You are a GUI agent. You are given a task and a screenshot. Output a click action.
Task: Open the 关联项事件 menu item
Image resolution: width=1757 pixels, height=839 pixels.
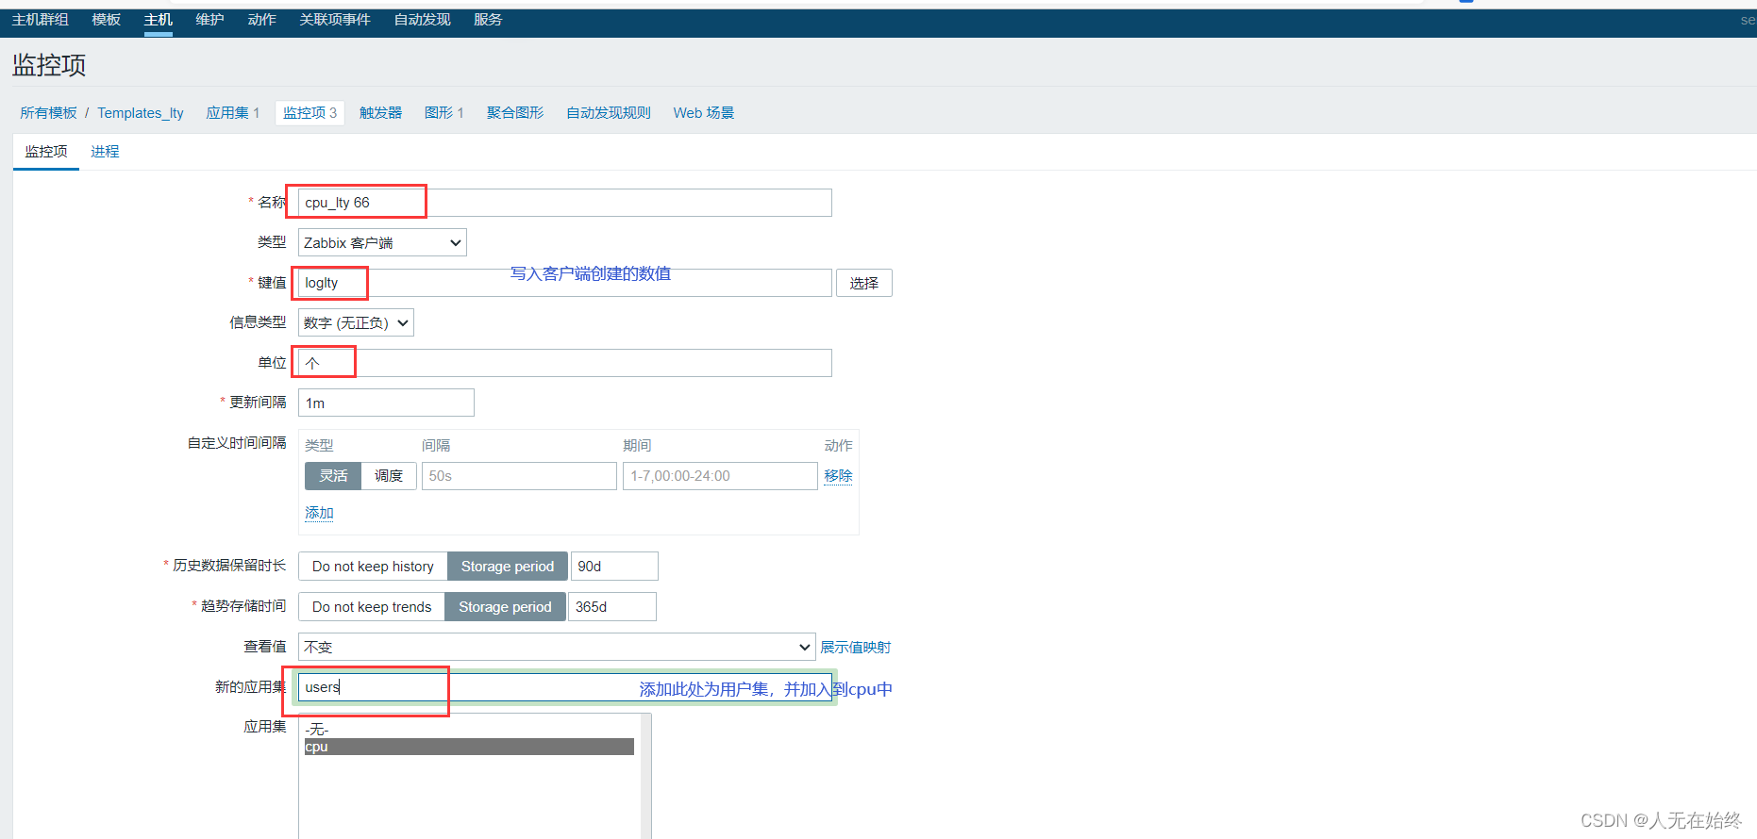point(335,20)
